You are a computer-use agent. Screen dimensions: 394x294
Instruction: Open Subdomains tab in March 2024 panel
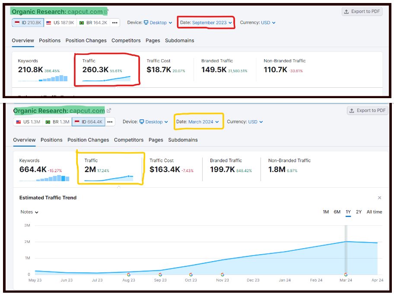click(x=183, y=140)
